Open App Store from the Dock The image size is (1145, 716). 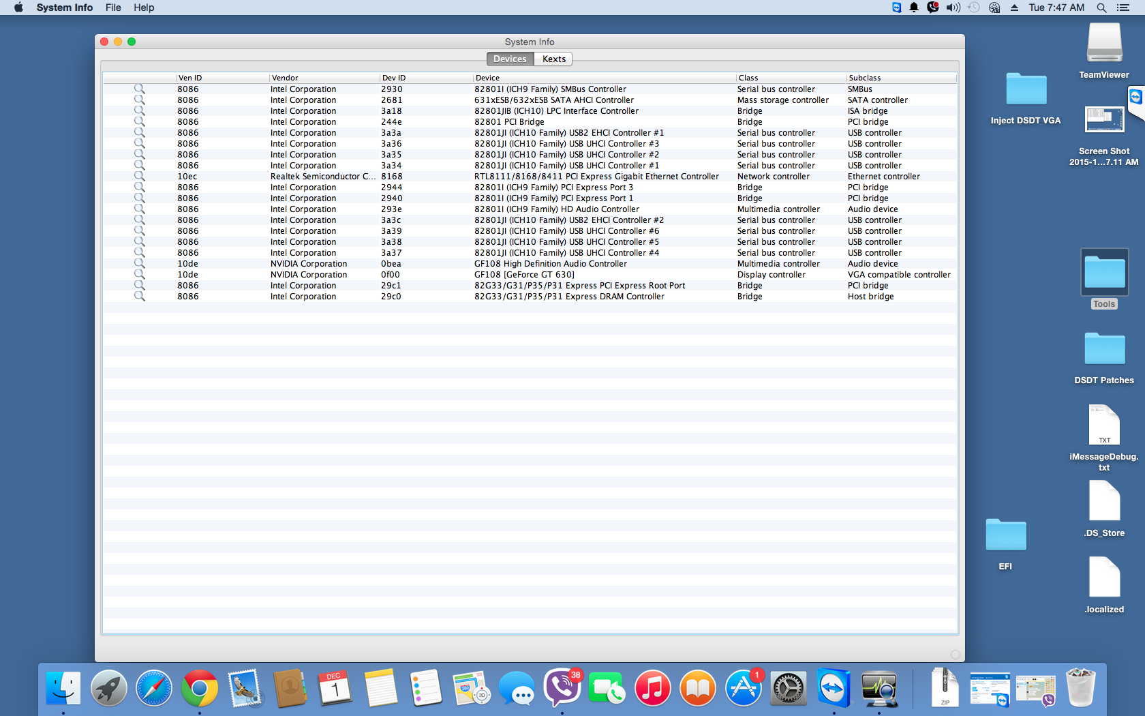[743, 688]
